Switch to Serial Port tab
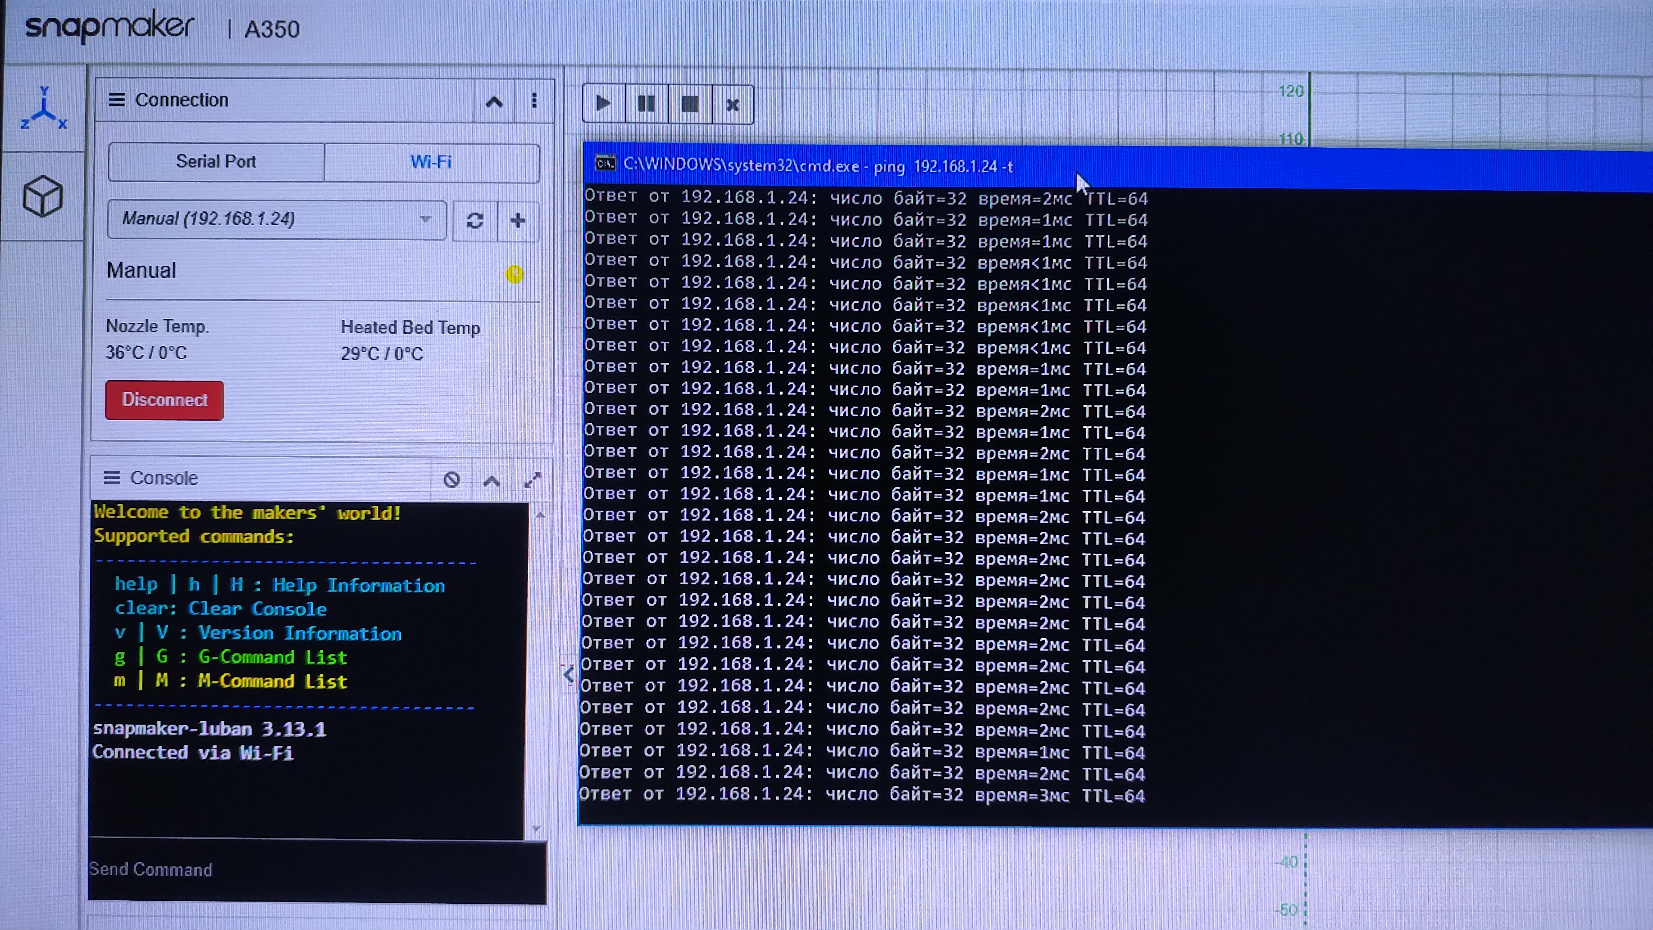The height and width of the screenshot is (930, 1653). pyautogui.click(x=216, y=162)
